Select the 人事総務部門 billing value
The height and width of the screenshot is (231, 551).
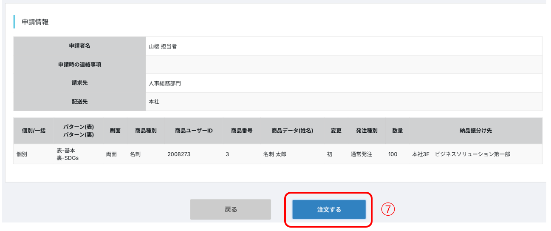click(165, 83)
